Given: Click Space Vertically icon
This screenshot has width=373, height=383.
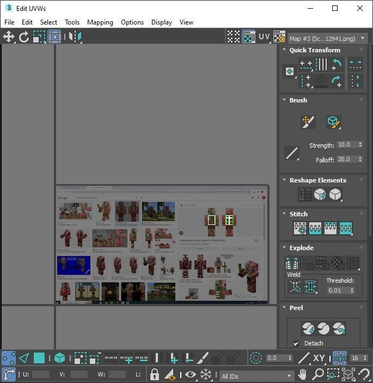Looking at the screenshot, I should click(356, 81).
